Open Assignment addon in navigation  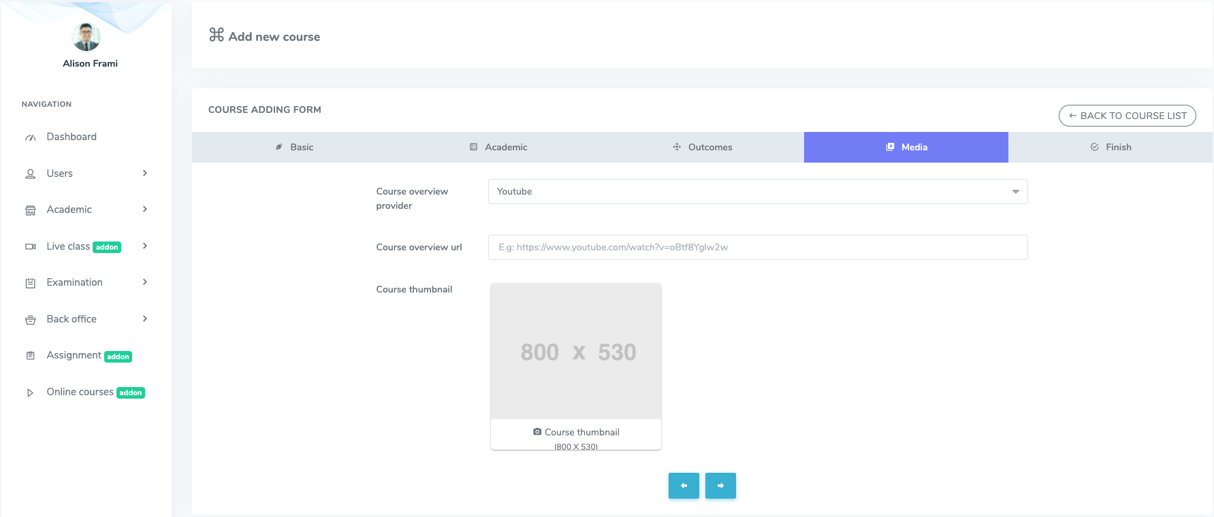click(x=74, y=355)
